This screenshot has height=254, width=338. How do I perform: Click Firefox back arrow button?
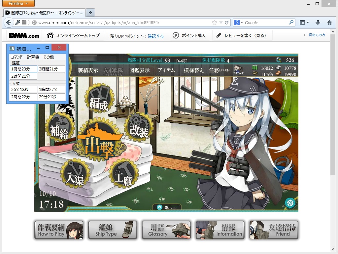click(x=9, y=22)
